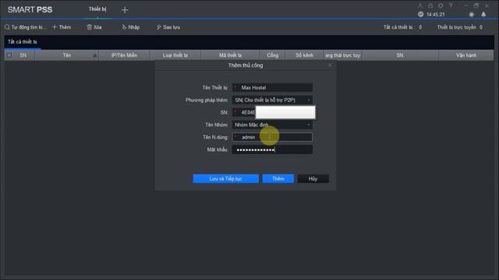Click the Tên Thiết bị input field
This screenshot has height=280, width=499.
click(x=272, y=88)
